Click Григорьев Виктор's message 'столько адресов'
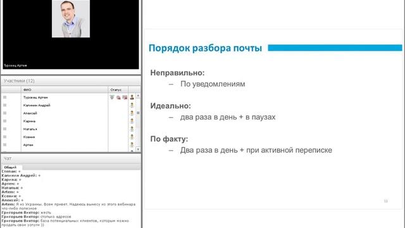Screen dimensions: 405x228 (x=37, y=217)
